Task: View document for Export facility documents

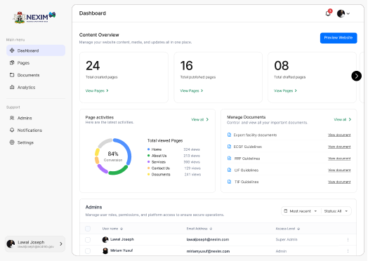Action: click(339, 135)
